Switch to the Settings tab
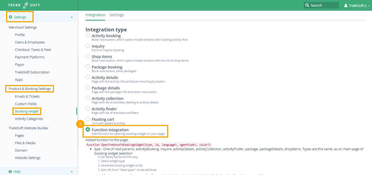Image resolution: width=372 pixels, height=175 pixels. point(117,15)
